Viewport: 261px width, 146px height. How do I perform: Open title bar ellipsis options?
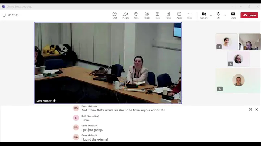tap(232, 7)
